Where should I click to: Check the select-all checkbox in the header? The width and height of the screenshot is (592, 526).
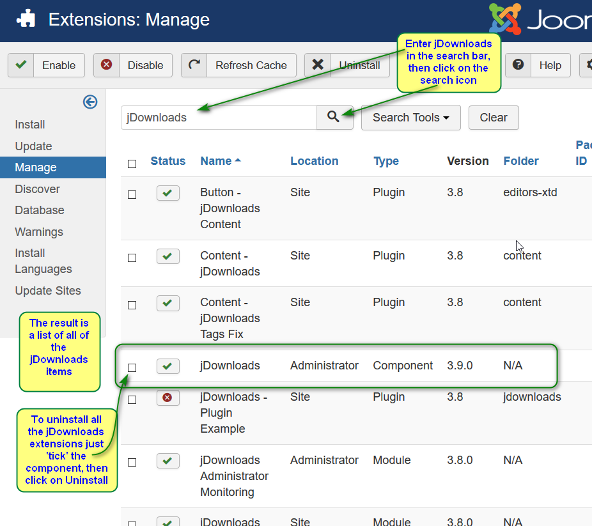tap(132, 164)
